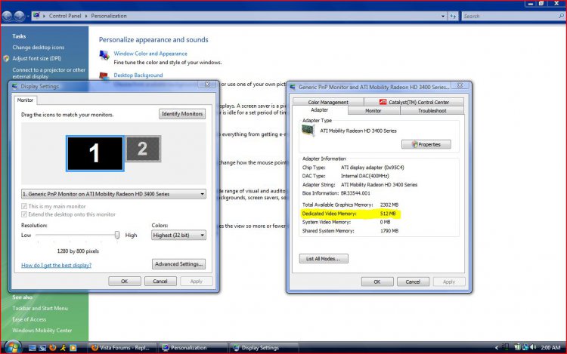This screenshot has width=567, height=354.
Task: Click OK in Display Settings dialog
Action: pos(125,281)
